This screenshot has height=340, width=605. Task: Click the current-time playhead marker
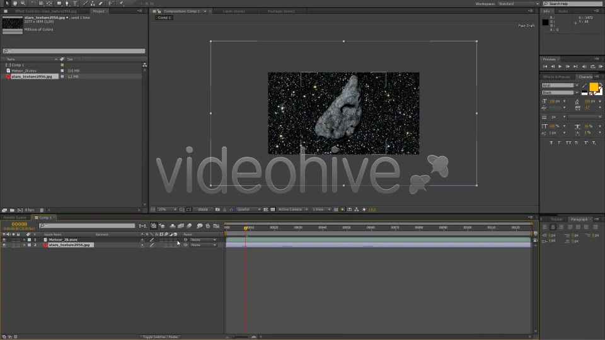click(x=245, y=228)
